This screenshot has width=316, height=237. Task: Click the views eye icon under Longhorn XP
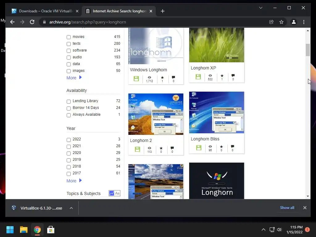coord(210,76)
